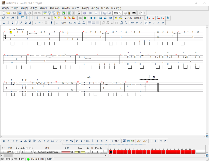
Task: Toggle dead note X effect
Action: coord(4,141)
